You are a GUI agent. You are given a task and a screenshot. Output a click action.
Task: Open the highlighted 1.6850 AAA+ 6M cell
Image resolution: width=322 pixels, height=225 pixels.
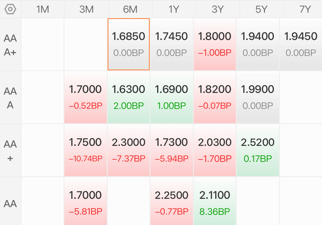point(129,44)
